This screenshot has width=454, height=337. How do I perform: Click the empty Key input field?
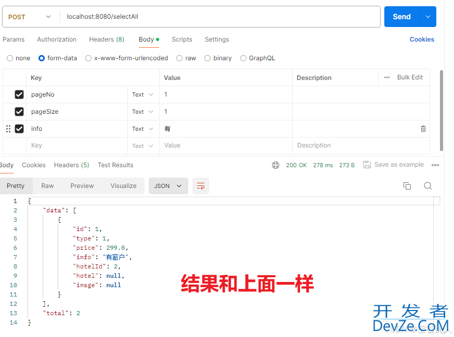click(x=77, y=146)
